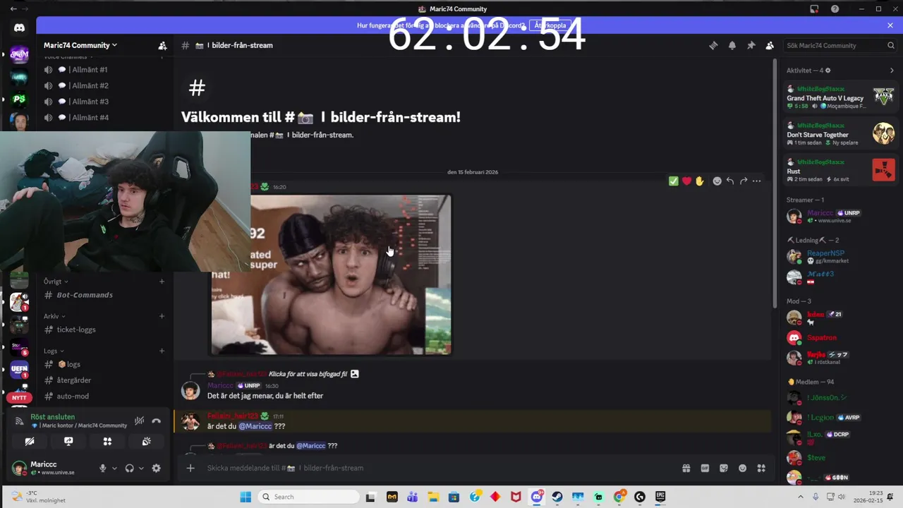Open output device options arrow beside headphones
The height and width of the screenshot is (508, 903).
click(x=141, y=468)
